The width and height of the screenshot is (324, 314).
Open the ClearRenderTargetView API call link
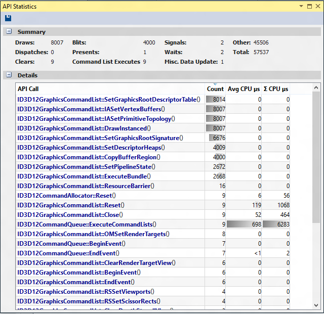pos(96,263)
